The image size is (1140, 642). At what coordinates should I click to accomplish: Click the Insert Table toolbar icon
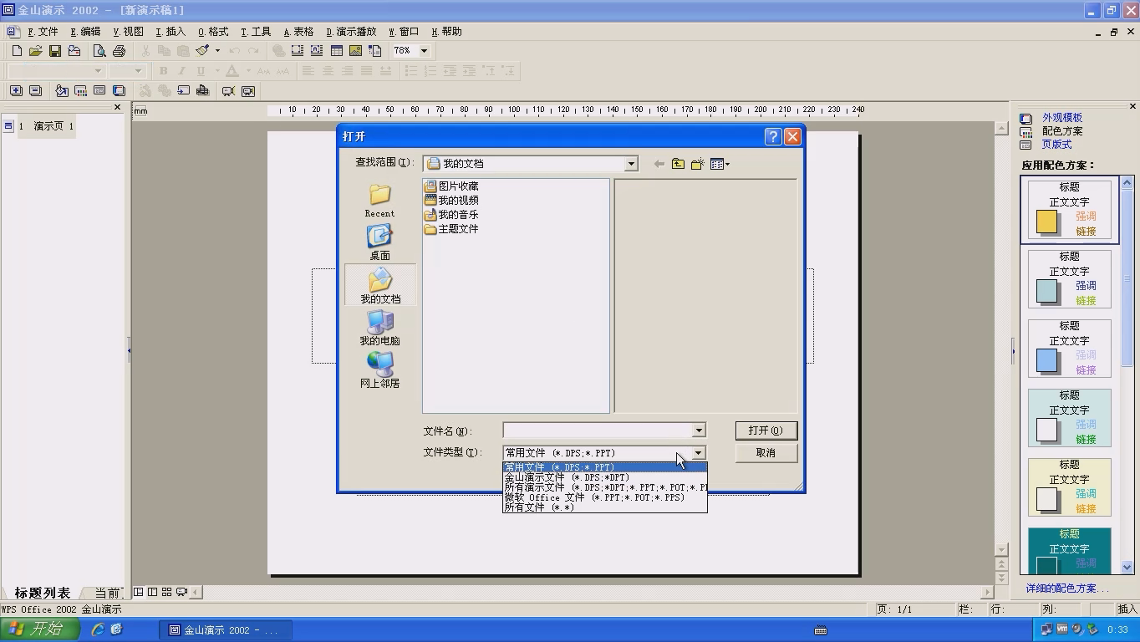336,51
